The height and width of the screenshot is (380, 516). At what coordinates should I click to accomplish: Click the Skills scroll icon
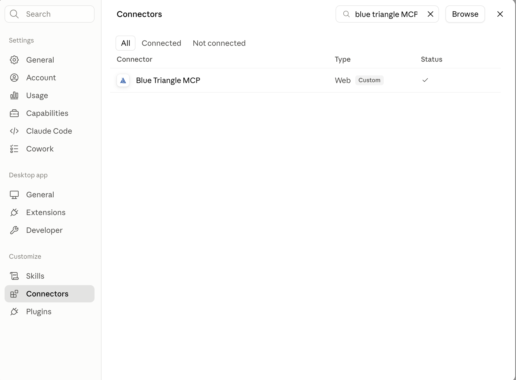(14, 276)
